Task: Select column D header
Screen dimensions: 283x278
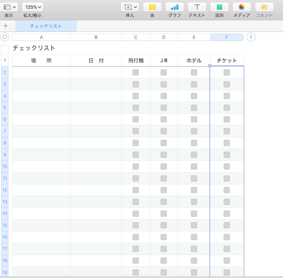Action: [x=163, y=37]
